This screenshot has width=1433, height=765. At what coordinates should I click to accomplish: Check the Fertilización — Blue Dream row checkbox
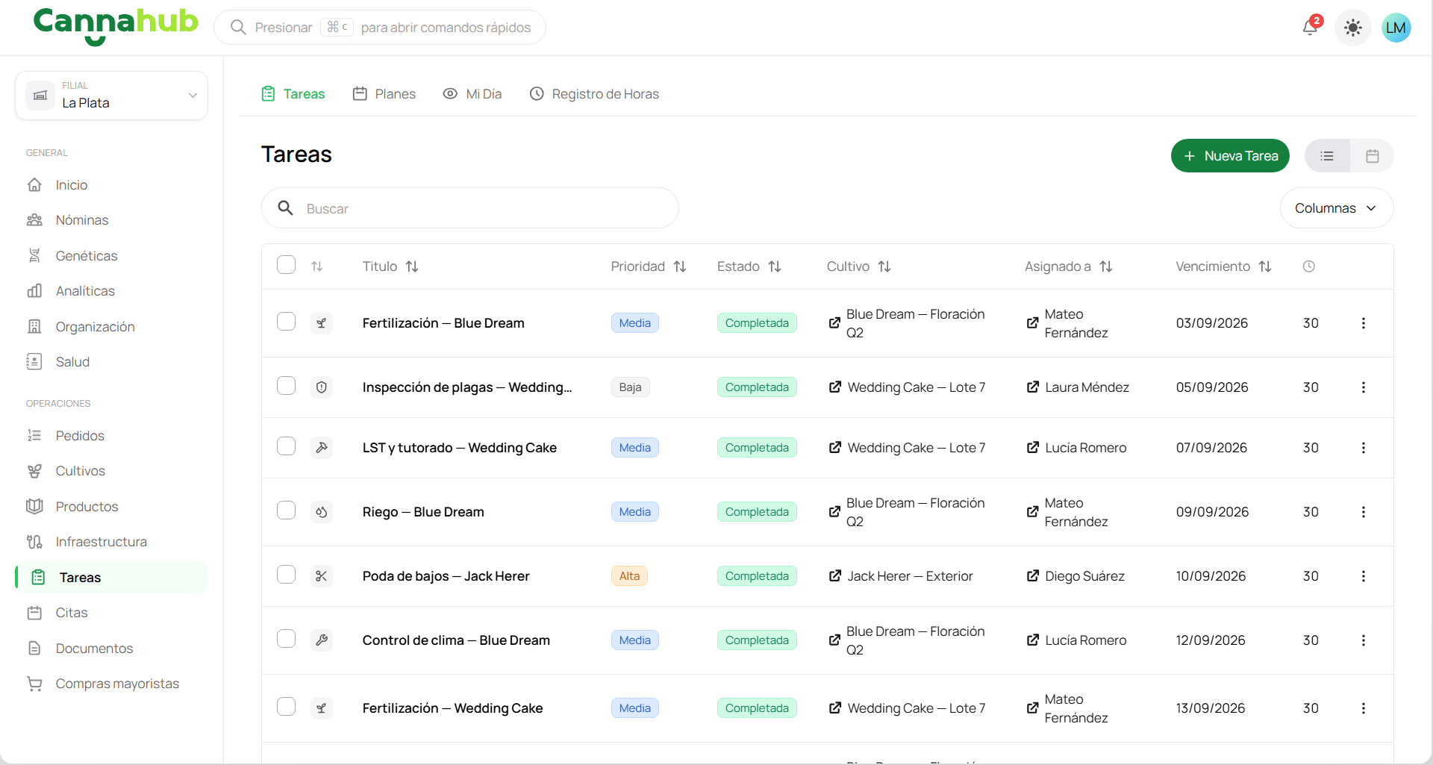(x=287, y=322)
